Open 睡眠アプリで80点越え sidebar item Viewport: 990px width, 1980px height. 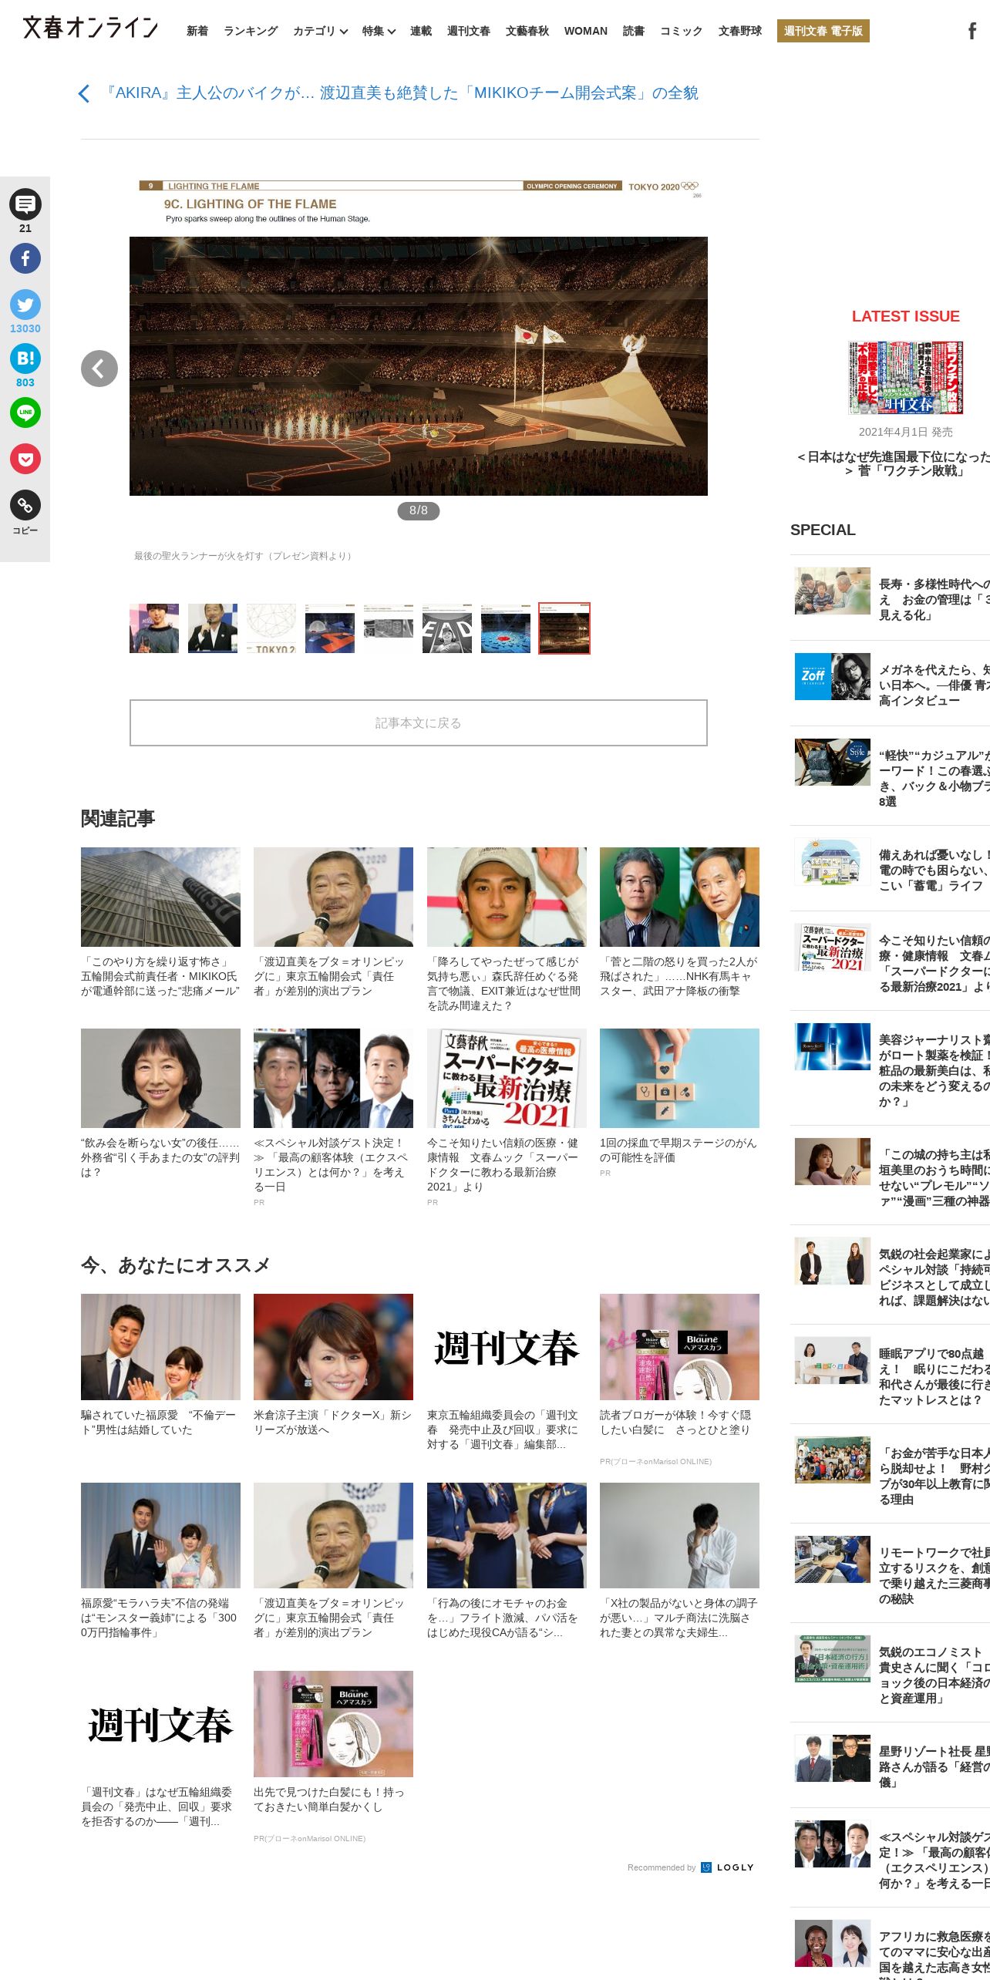892,1375
